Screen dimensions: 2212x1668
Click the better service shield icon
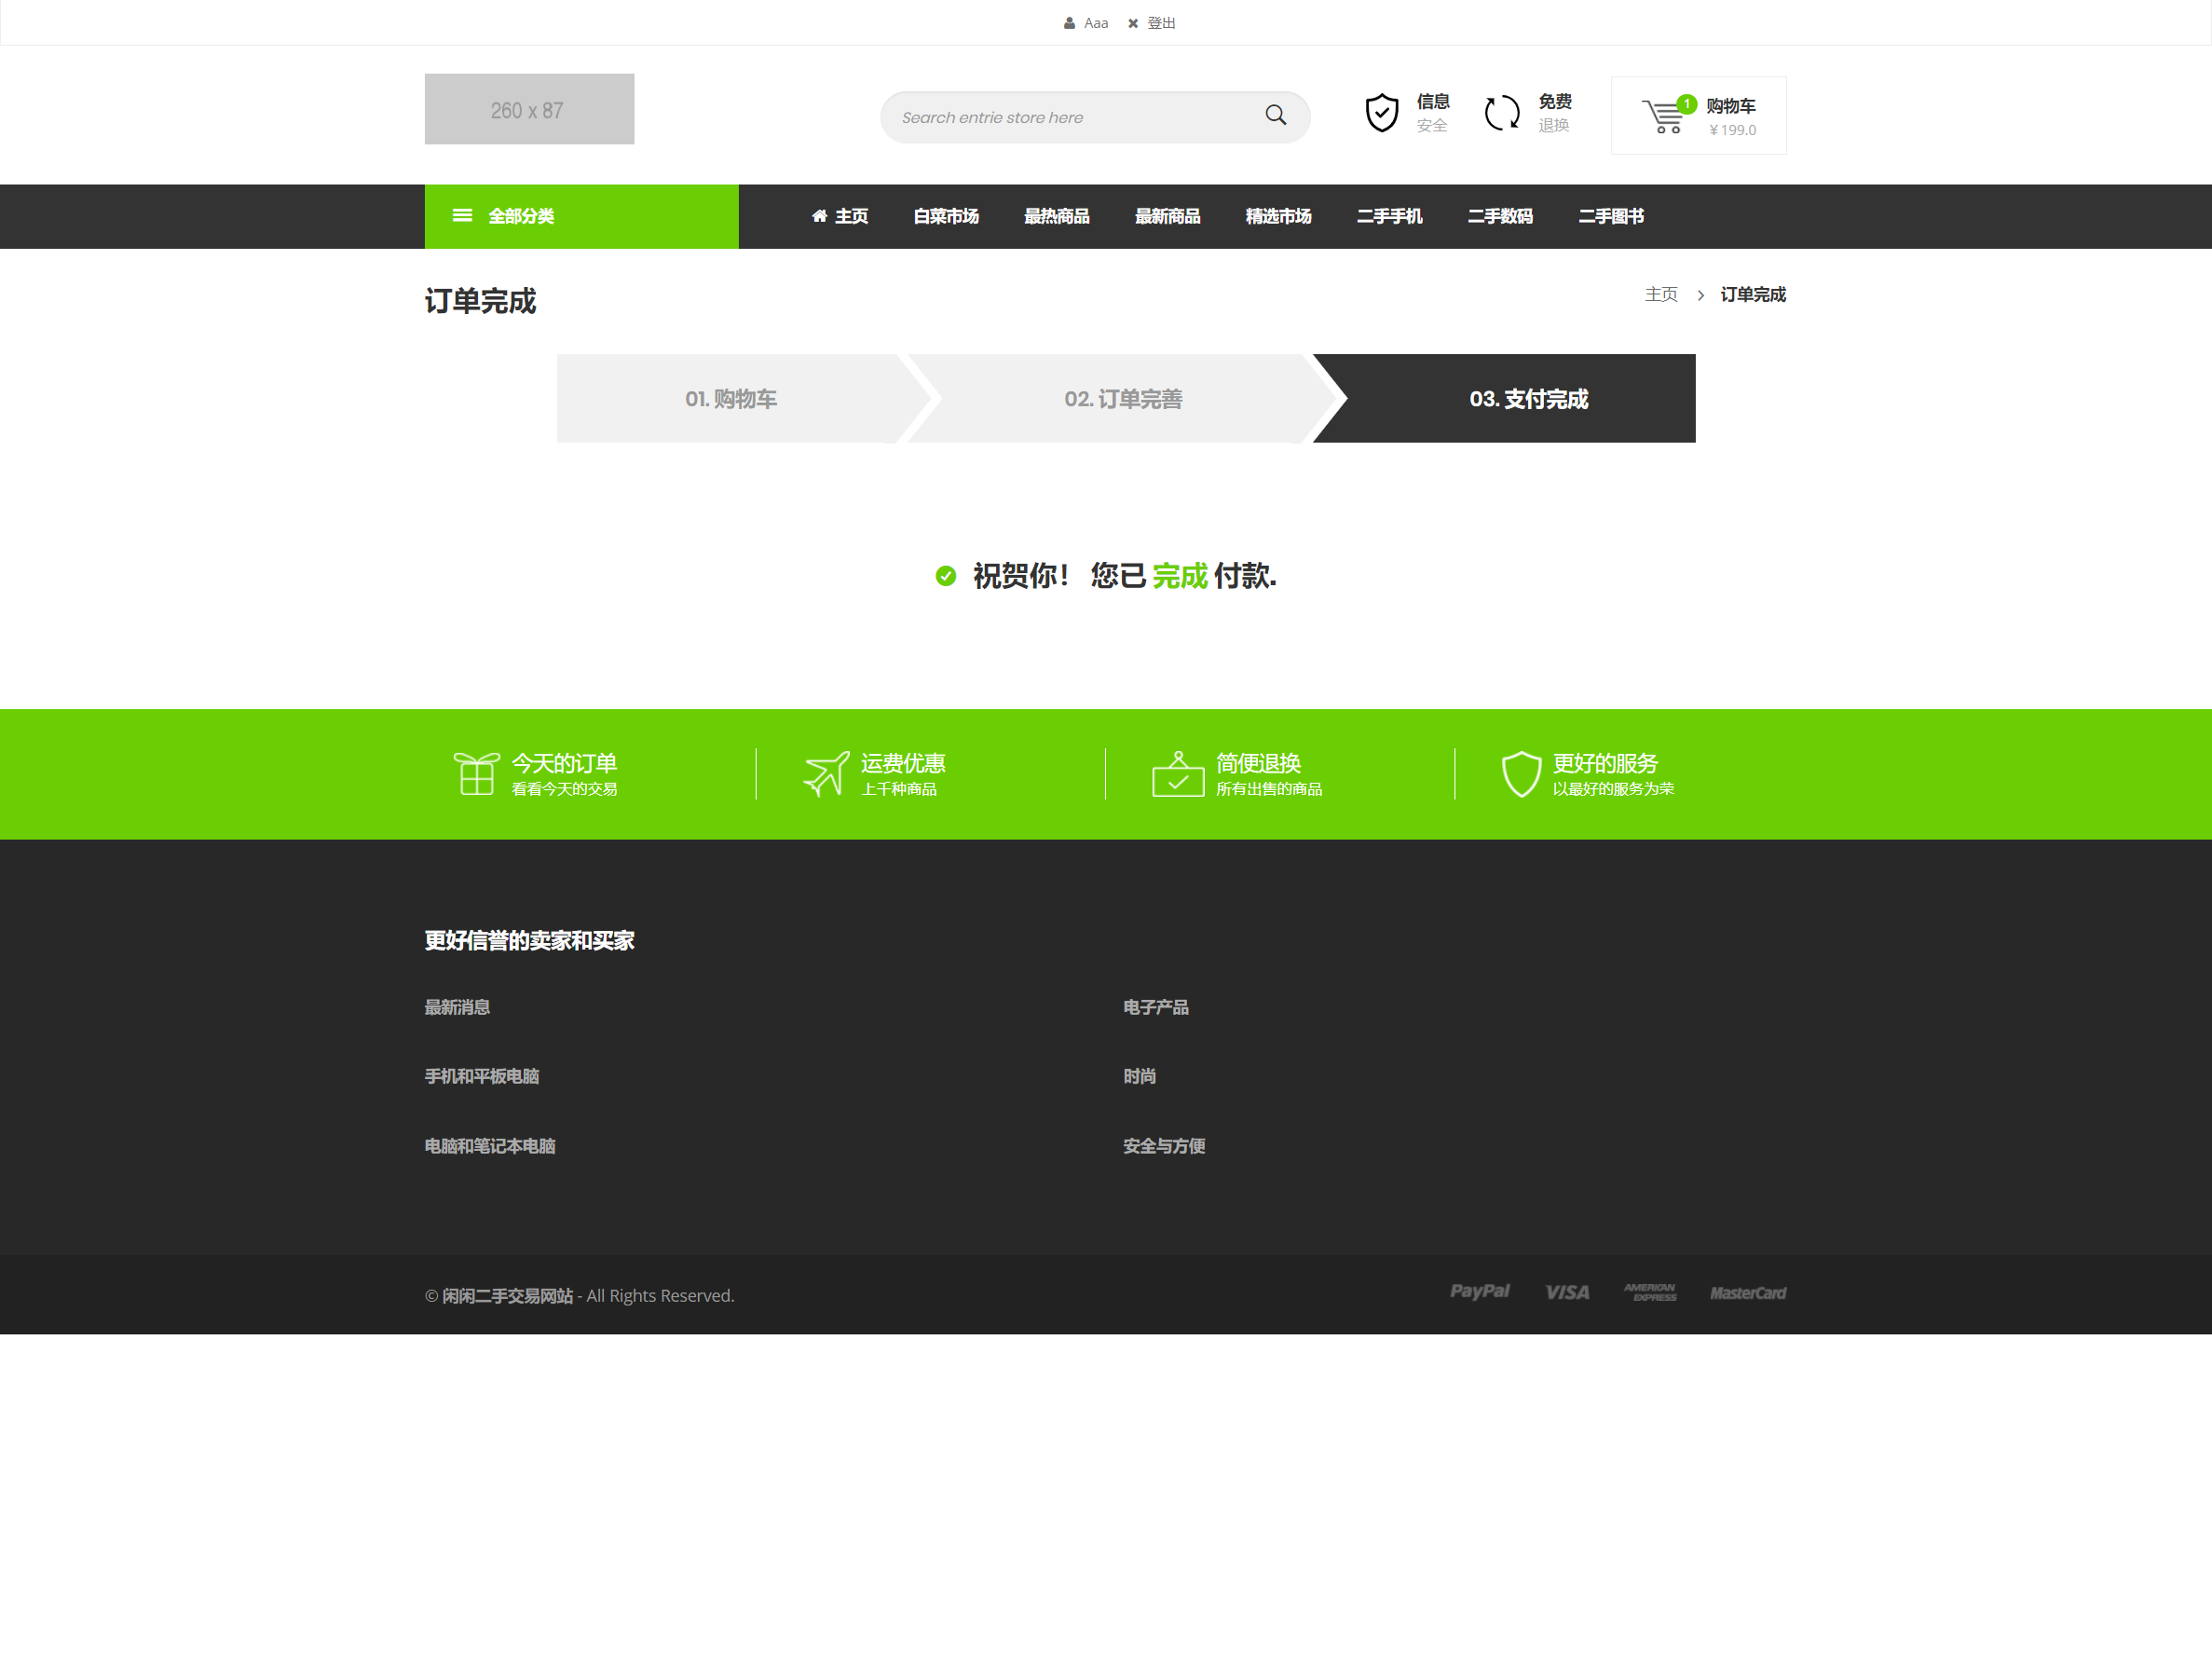point(1520,774)
